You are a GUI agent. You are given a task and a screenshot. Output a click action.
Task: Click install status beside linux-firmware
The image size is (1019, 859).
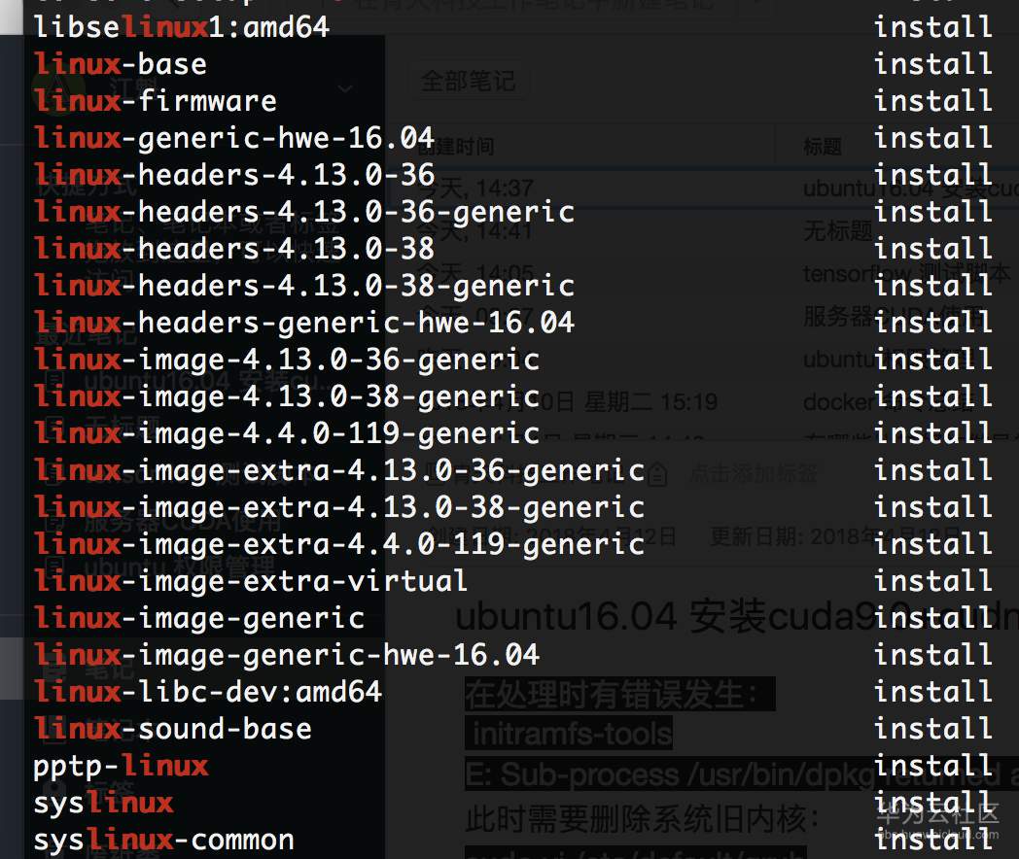pyautogui.click(x=933, y=101)
